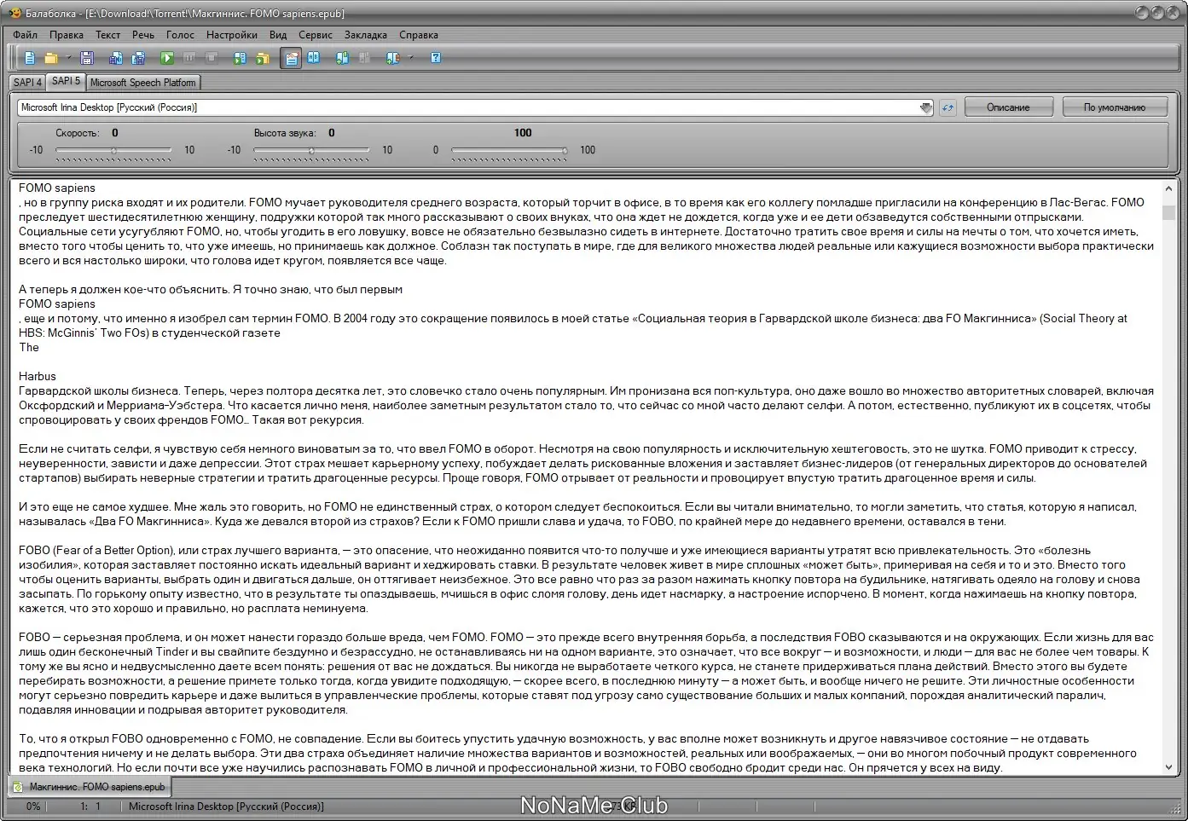1188x821 pixels.
Task: Switch to the SAPI 4 tab
Action: point(27,83)
